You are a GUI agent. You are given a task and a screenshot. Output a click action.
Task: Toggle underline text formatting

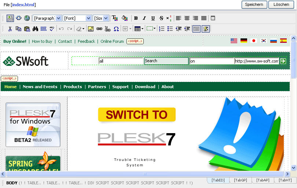click(153, 18)
